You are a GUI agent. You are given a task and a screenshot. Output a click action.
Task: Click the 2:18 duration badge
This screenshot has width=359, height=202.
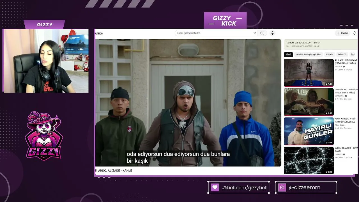329,172
